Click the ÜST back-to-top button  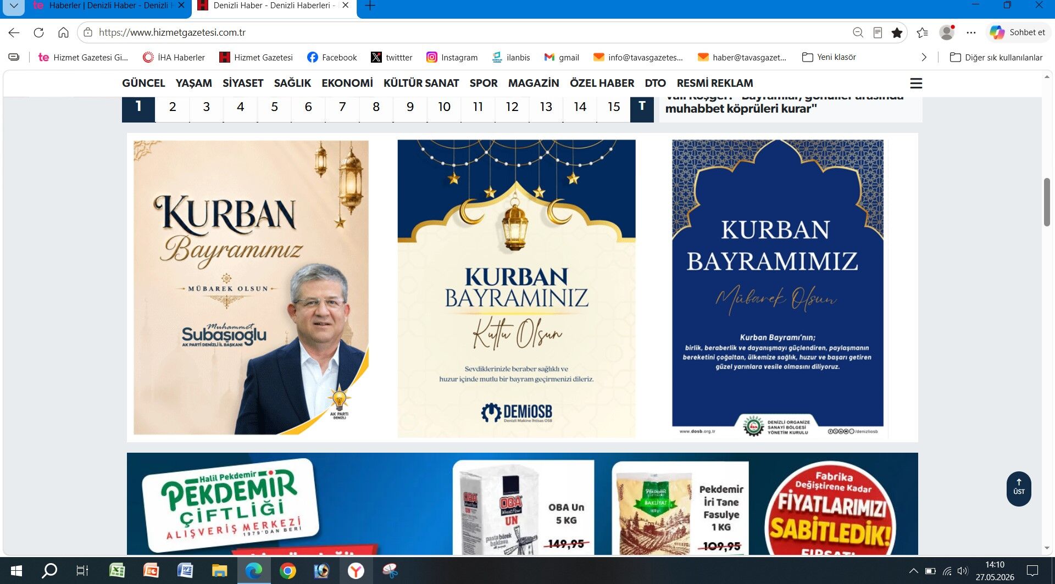pos(1019,488)
